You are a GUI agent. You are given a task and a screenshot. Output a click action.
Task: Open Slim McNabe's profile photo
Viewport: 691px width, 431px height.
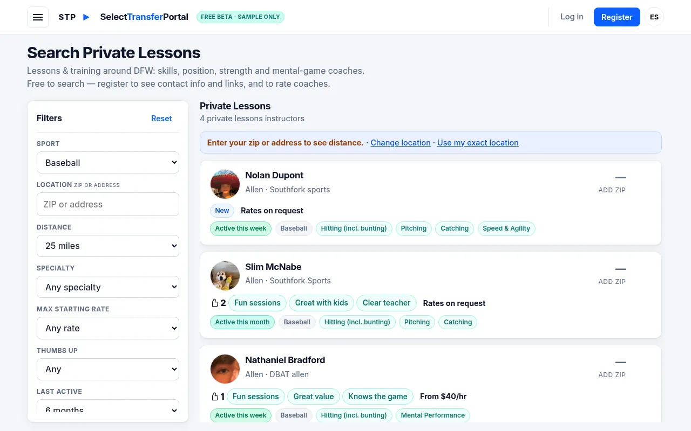point(225,276)
